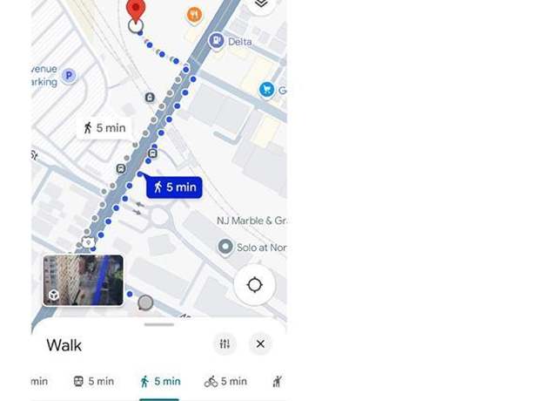Screen dimensions: 557x401
Task: Choose the alternate gray 5 min route
Action: 104,128
